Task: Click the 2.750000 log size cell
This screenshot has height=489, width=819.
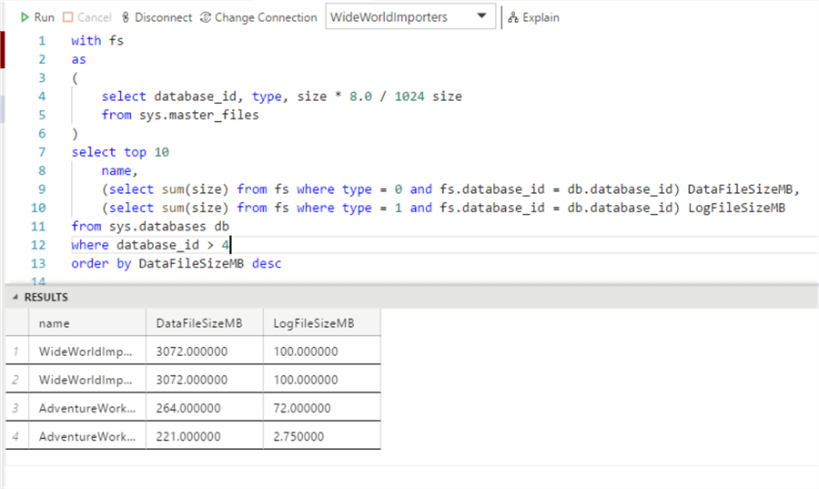Action: click(298, 436)
